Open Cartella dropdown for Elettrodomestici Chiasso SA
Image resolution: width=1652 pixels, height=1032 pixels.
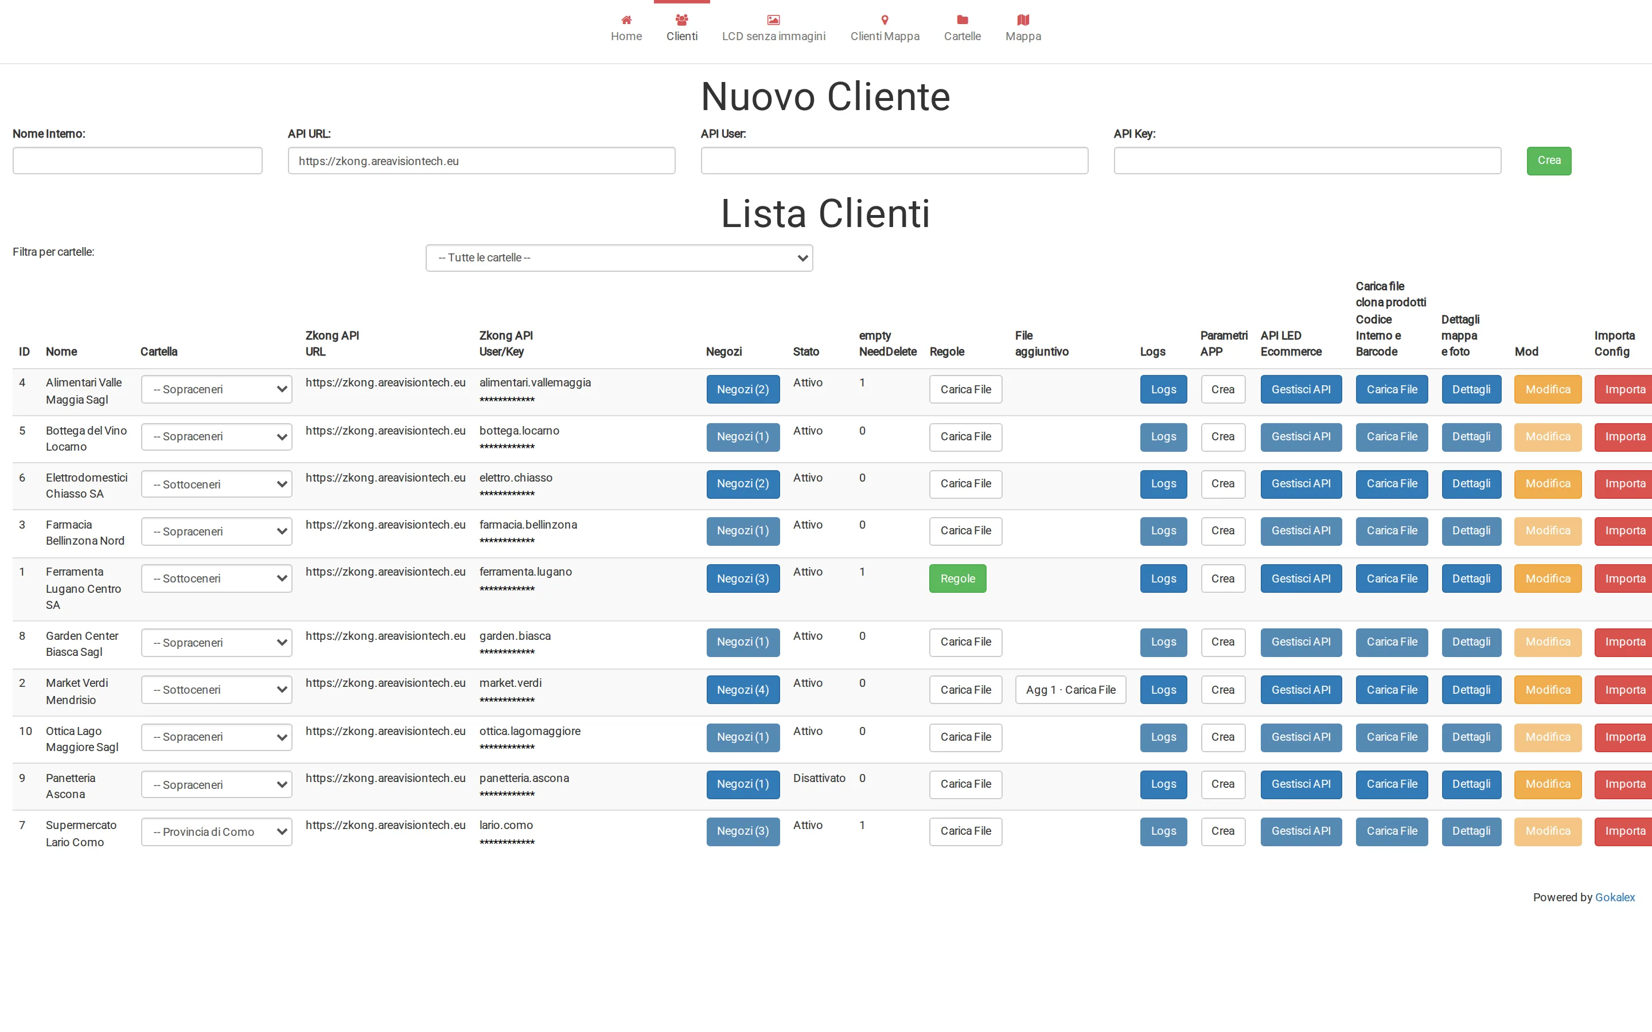(x=216, y=484)
